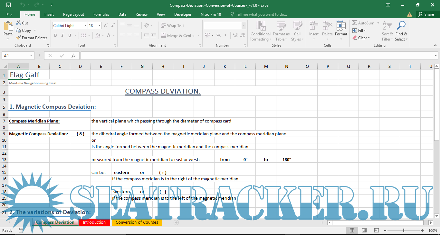
Task: Click the Format Painter brush icon
Action: point(19,38)
